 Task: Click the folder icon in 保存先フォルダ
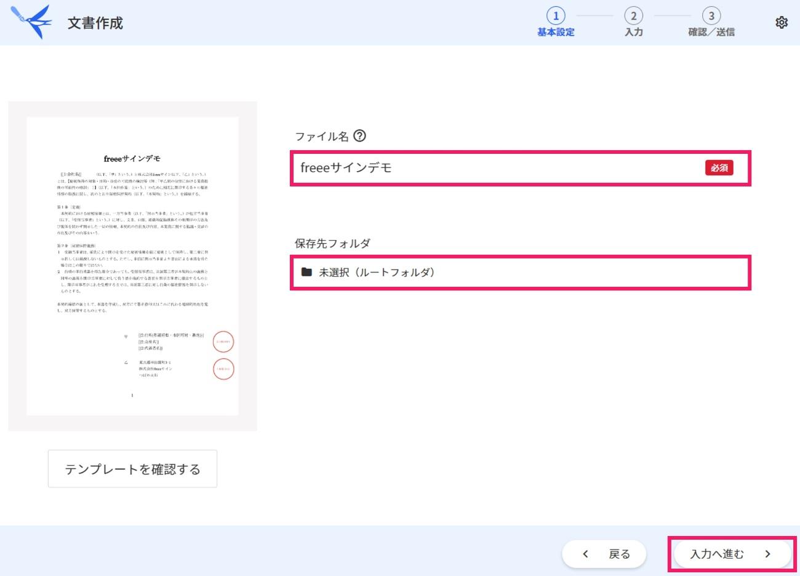point(306,272)
